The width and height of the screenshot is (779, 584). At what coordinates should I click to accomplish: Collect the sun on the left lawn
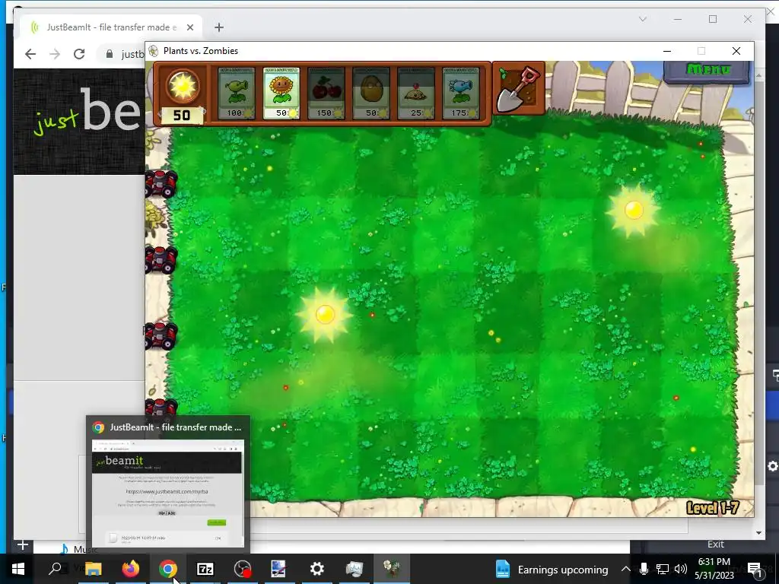pyautogui.click(x=325, y=314)
